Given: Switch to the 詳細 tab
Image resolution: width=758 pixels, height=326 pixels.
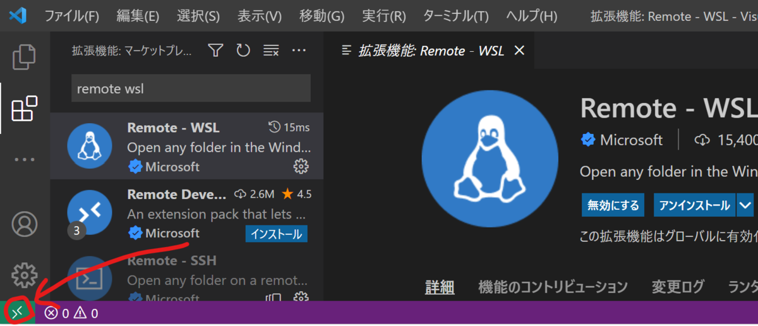Looking at the screenshot, I should pos(440,287).
